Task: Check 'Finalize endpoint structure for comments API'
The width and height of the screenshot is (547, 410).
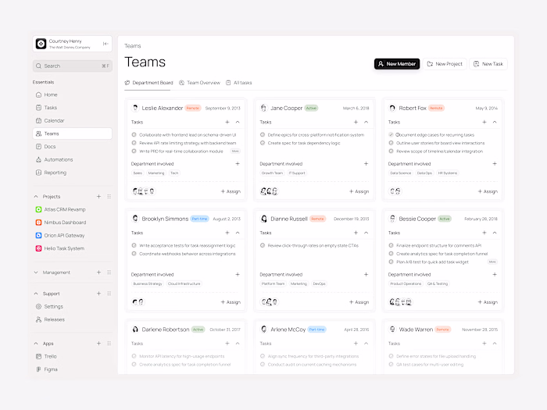Action: point(391,245)
